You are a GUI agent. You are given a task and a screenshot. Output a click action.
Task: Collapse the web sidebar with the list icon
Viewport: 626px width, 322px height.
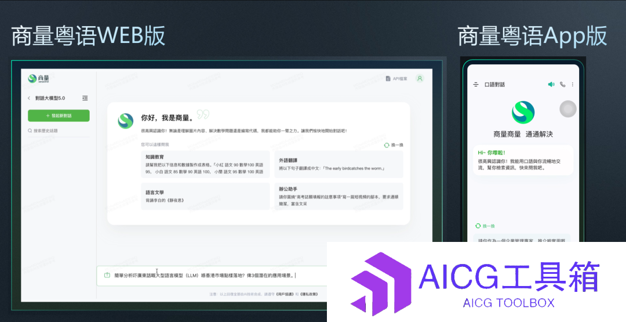click(85, 98)
